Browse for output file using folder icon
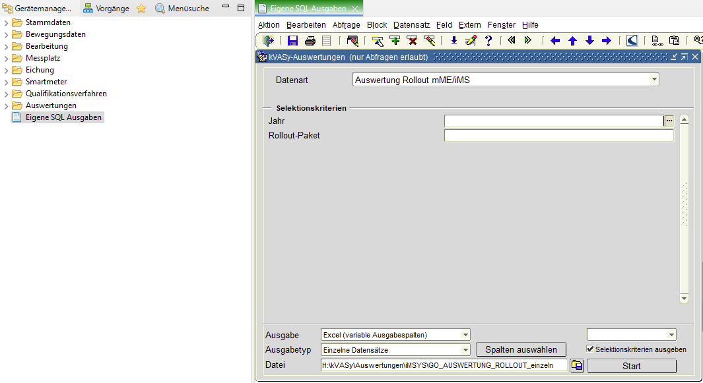The image size is (703, 383). pos(577,365)
